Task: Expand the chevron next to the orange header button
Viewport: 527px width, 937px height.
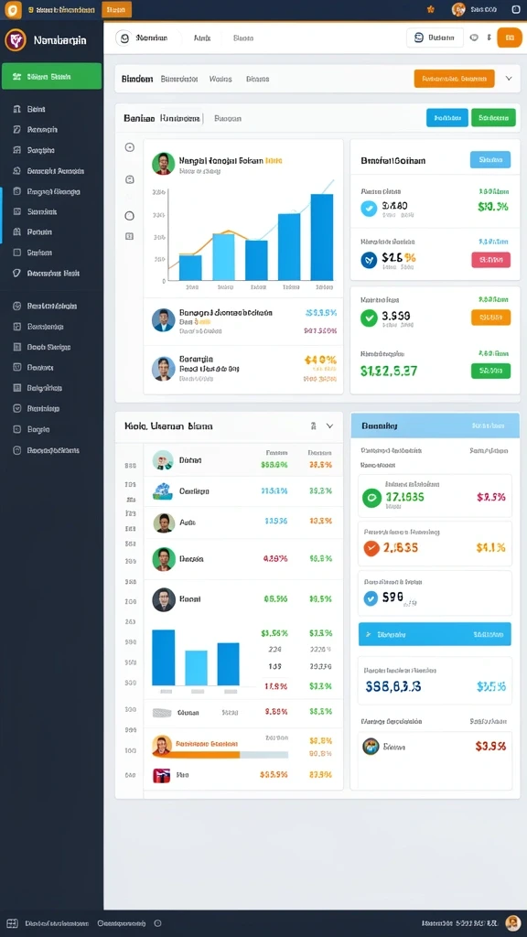Action: pos(509,79)
